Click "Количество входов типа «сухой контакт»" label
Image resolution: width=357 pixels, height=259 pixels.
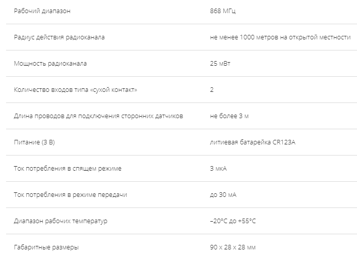click(76, 89)
